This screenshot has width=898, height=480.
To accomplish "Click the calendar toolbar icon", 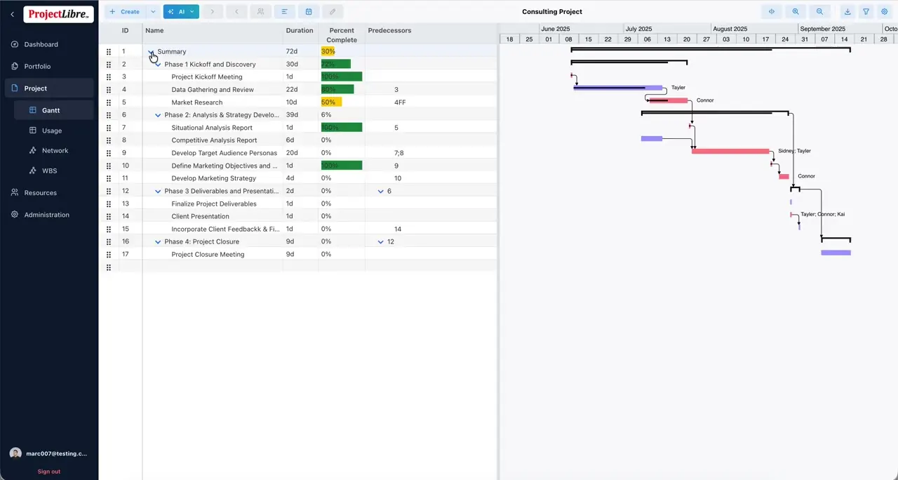I will pyautogui.click(x=308, y=11).
